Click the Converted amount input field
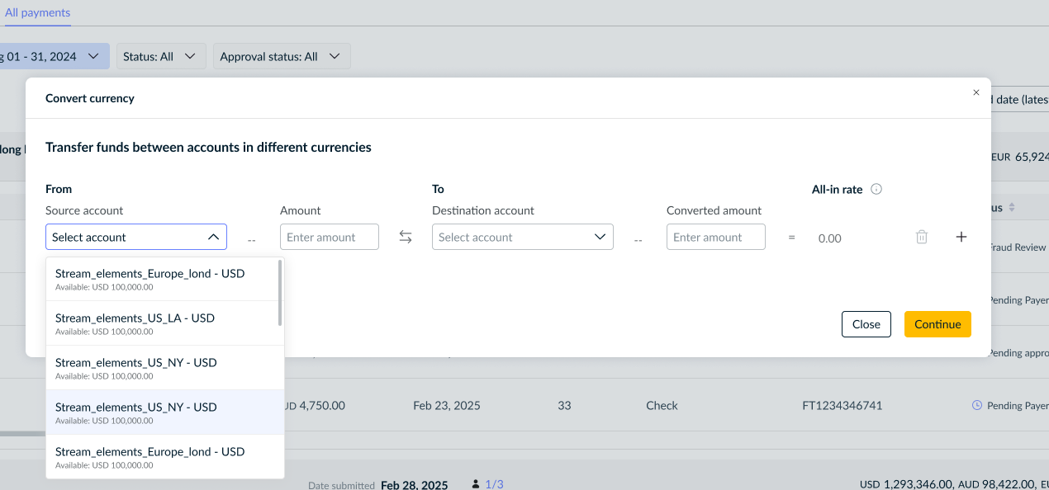Image resolution: width=1049 pixels, height=490 pixels. 716,237
